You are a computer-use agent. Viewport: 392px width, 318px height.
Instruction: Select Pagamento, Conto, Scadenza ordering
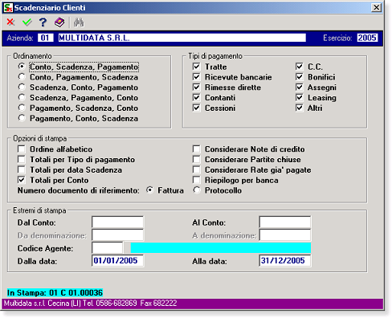click(22, 118)
